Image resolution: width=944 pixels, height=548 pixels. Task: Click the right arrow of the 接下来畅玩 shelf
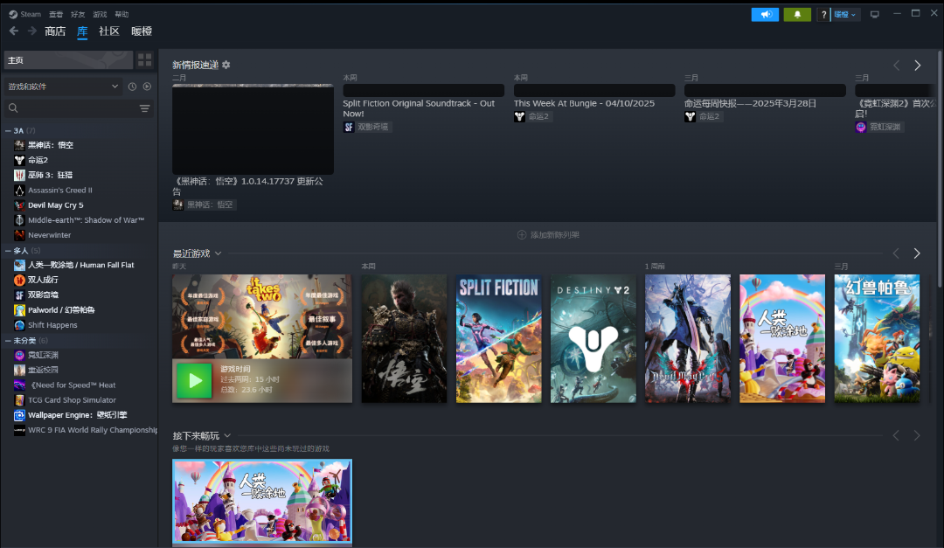[917, 435]
